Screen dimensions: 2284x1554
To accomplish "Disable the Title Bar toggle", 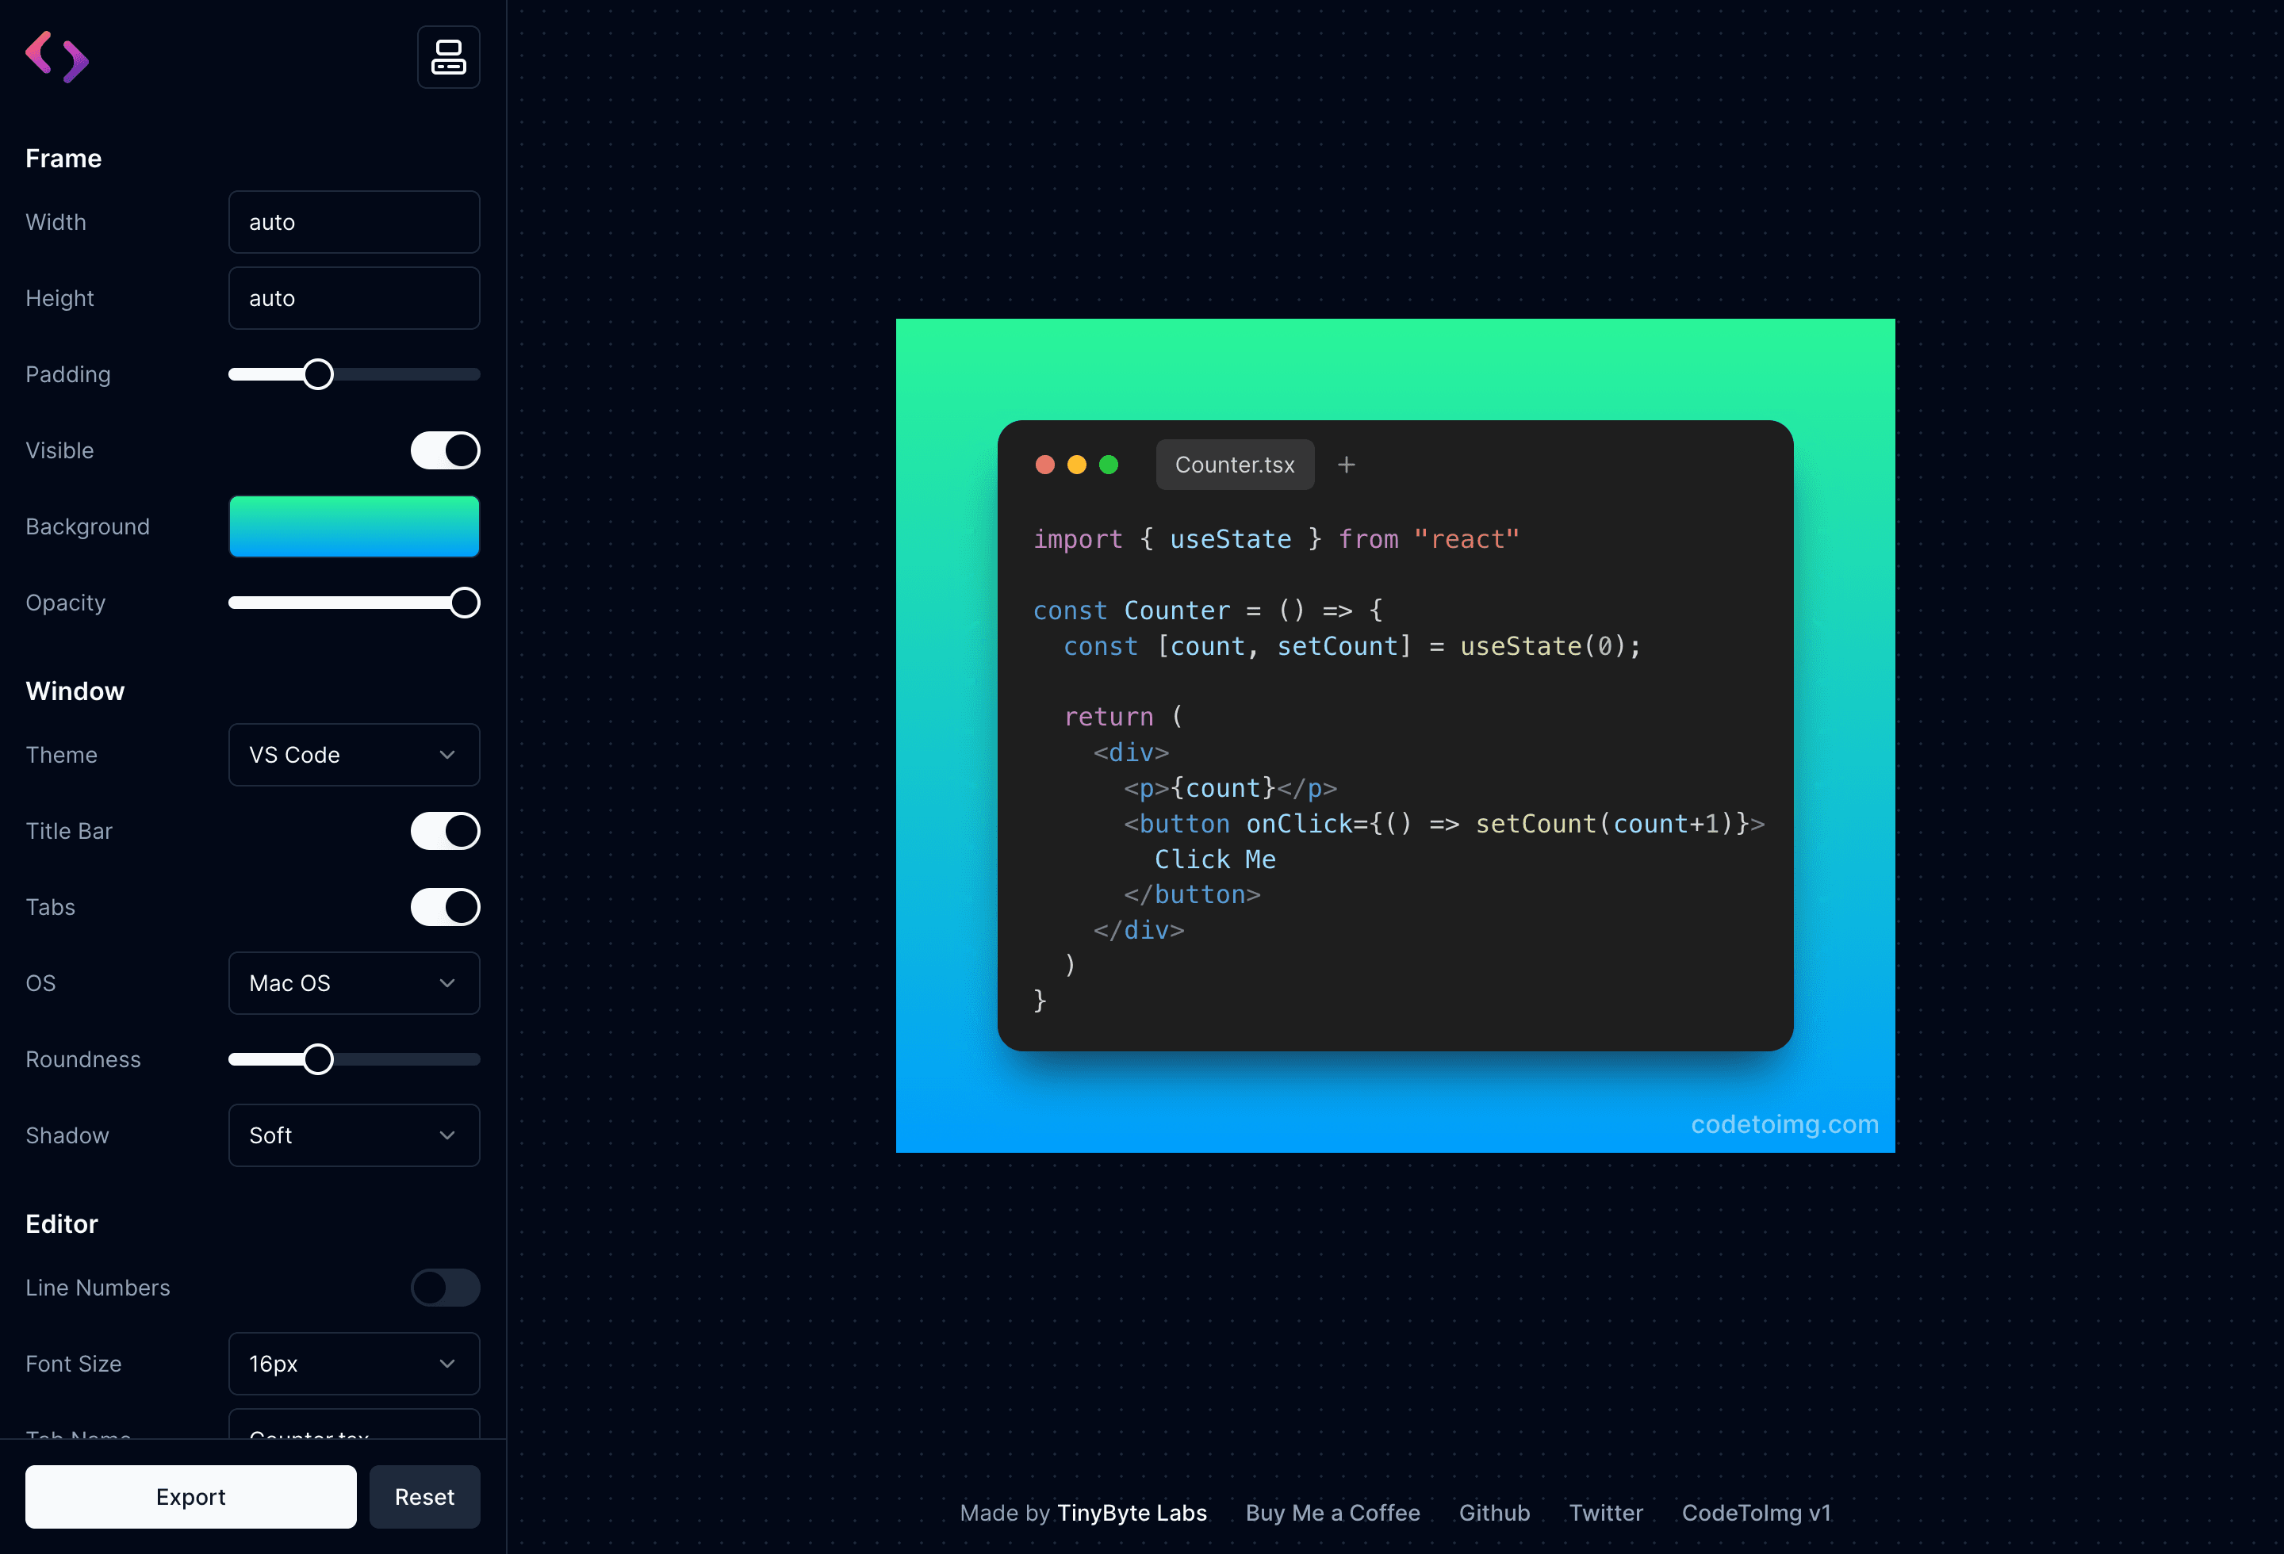I will coord(445,831).
